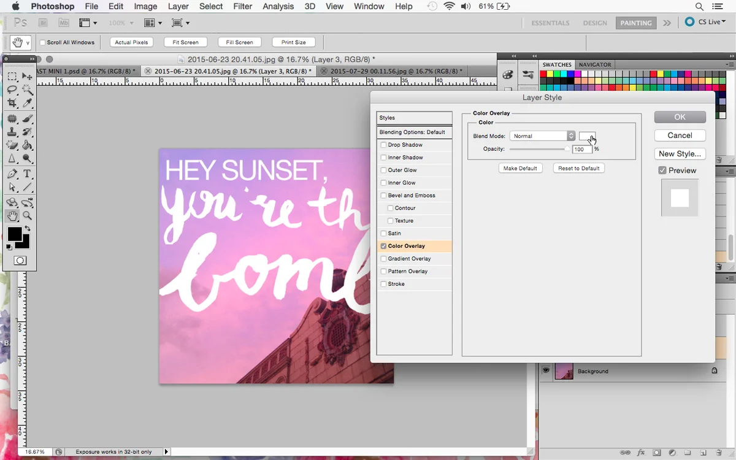Switch to the Navigator tab
The width and height of the screenshot is (736, 460).
594,64
